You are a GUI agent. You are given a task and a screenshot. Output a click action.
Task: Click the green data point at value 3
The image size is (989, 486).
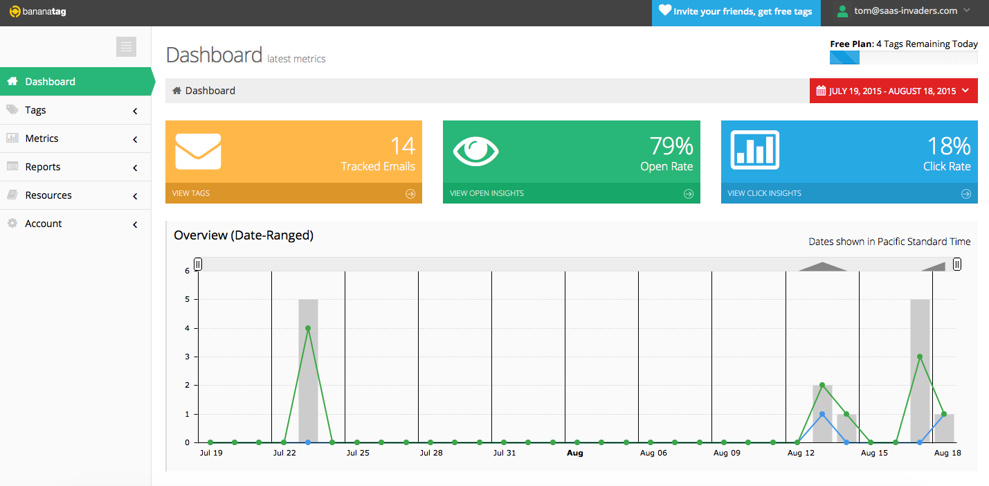[920, 357]
